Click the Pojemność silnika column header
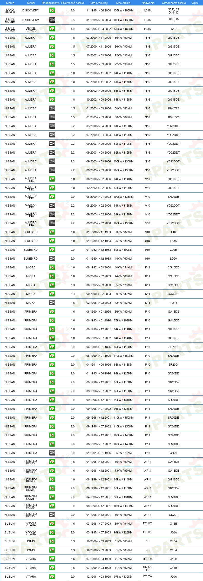The image size is (203, 581). (x=72, y=3)
